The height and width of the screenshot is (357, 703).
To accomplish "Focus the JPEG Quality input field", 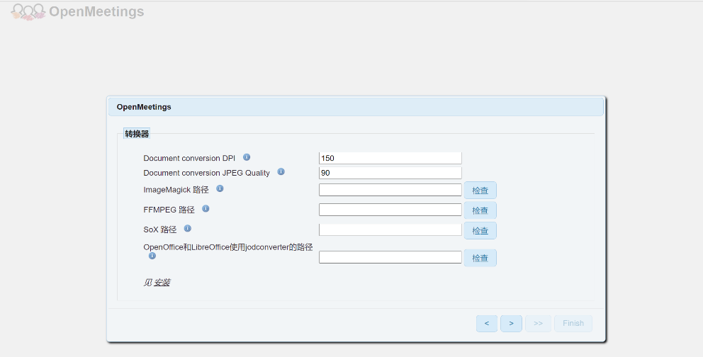I will pyautogui.click(x=390, y=173).
